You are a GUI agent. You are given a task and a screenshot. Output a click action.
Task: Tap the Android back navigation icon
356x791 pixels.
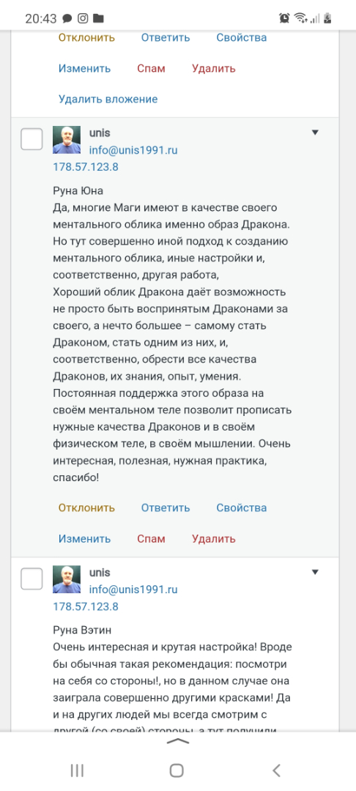tap(276, 770)
